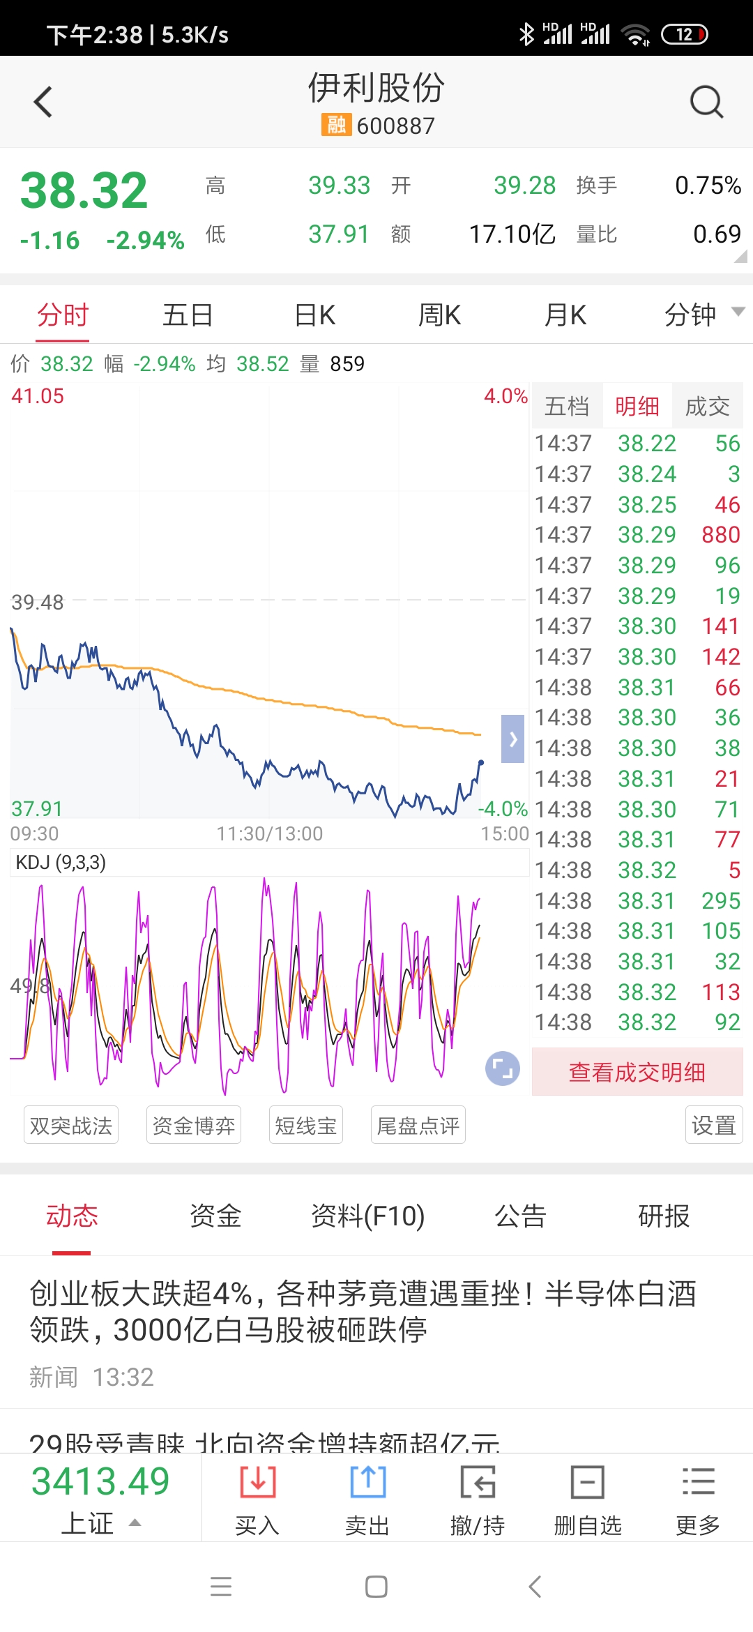Tap the battery status icon
The image size is (753, 1632).
click(x=685, y=34)
